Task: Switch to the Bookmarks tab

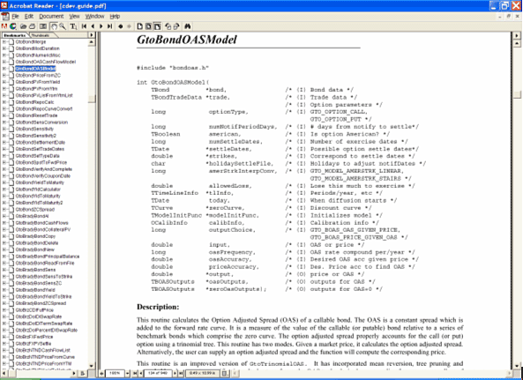Action: click(15, 35)
